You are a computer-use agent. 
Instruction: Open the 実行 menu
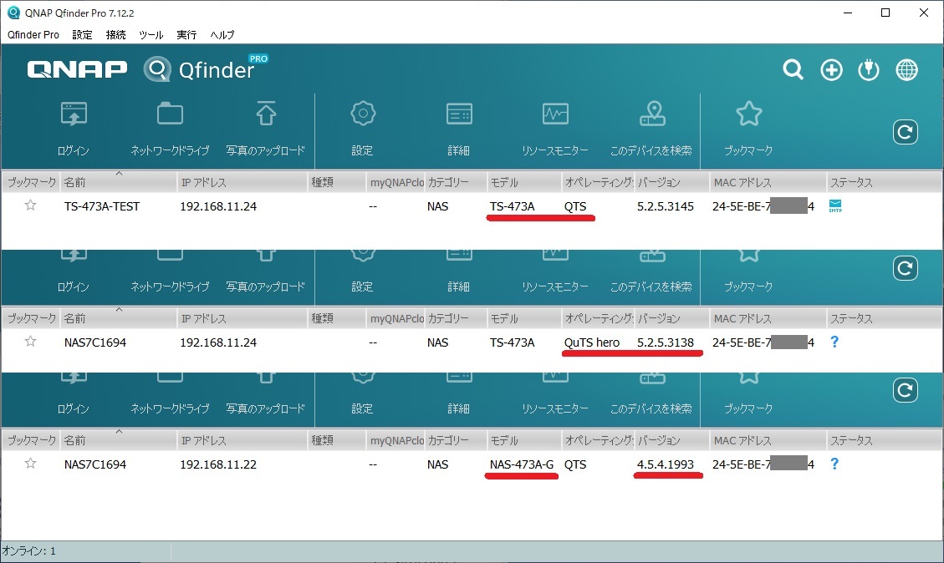pyautogui.click(x=186, y=35)
